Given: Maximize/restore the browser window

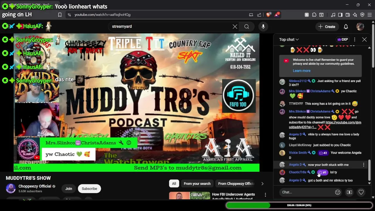Looking at the screenshot, I should coord(358,5).
